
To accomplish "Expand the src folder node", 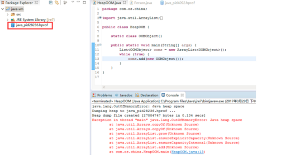I will [x=8, y=14].
